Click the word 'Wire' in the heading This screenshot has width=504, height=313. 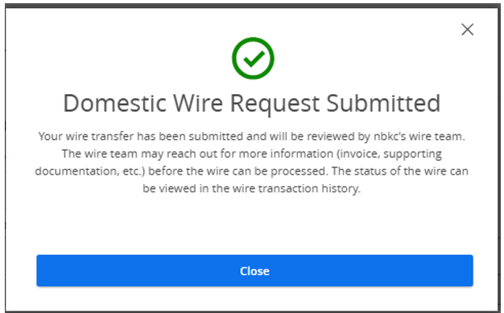click(x=198, y=104)
